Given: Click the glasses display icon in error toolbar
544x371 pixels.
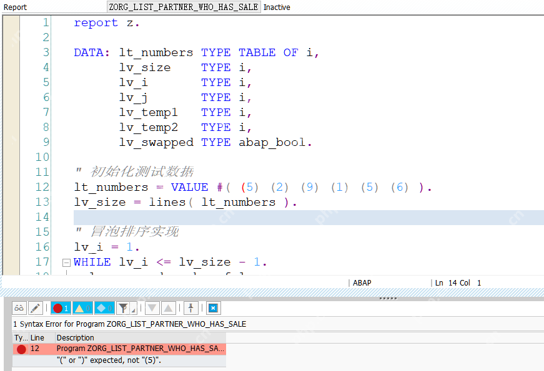Looking at the screenshot, I should point(19,308).
